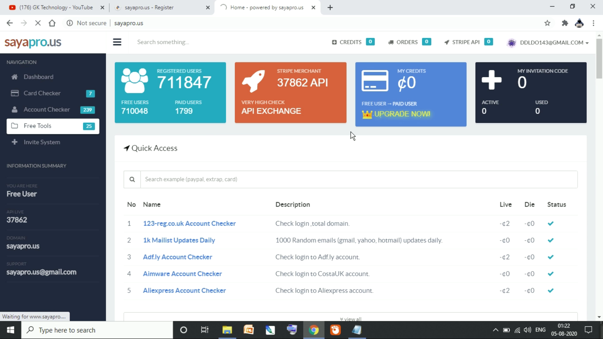Open Task View on the taskbar
Viewport: 603px width, 339px height.
coord(204,330)
